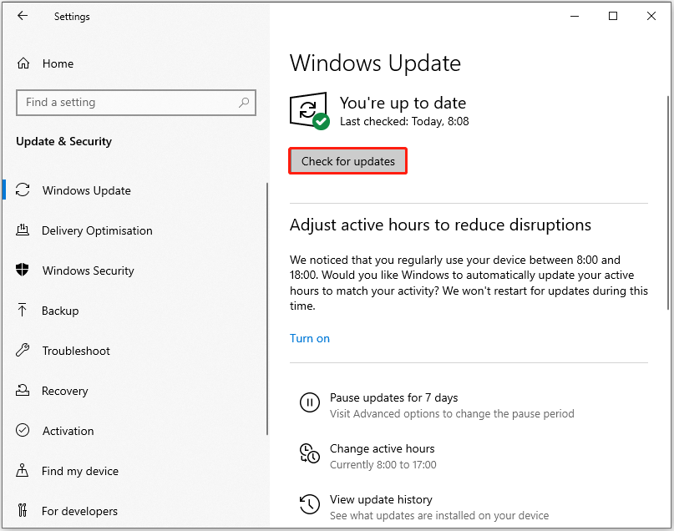
Task: Click the Change active hours clock icon
Action: click(x=309, y=454)
